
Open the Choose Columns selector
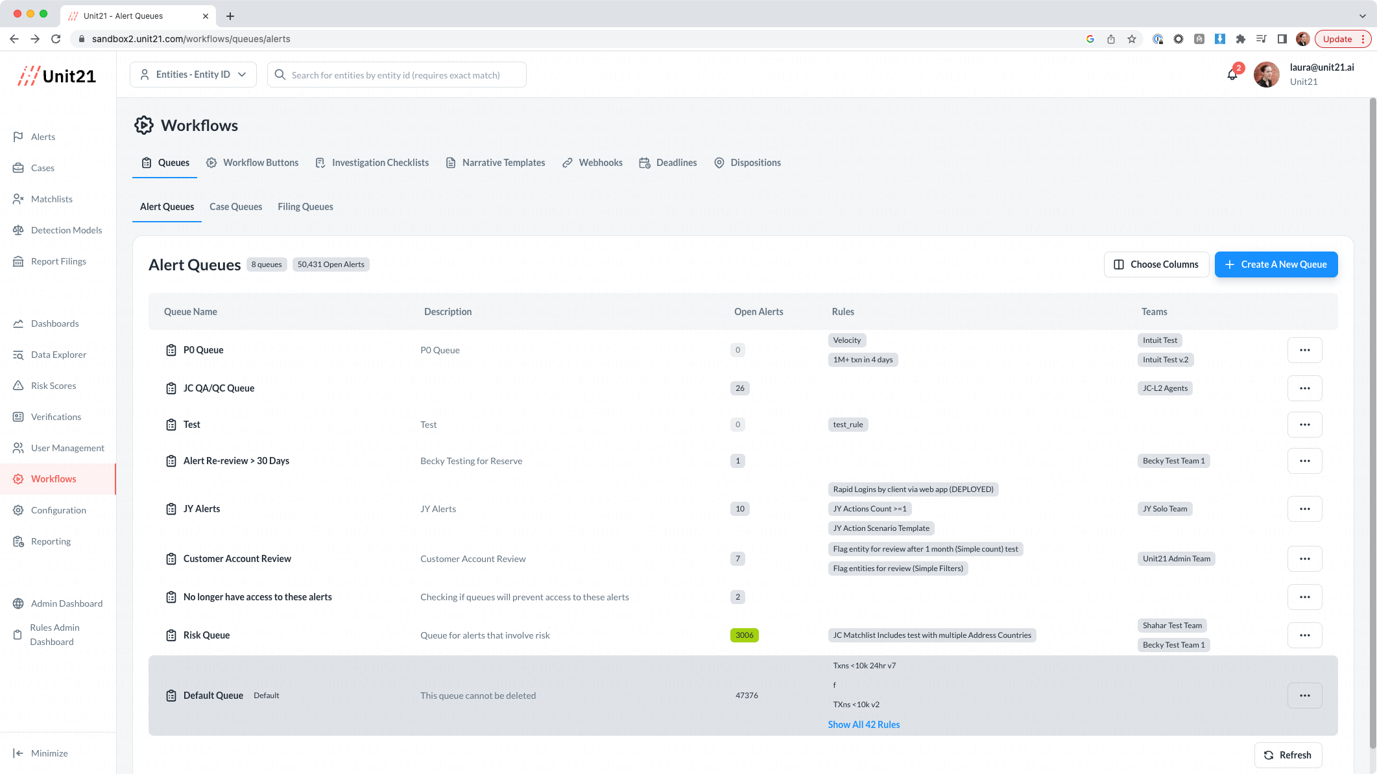(1156, 264)
